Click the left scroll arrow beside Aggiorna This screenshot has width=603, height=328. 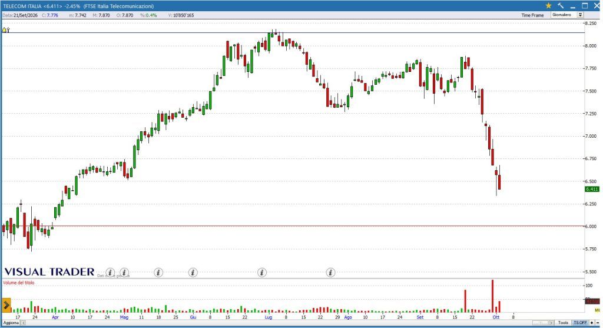24,323
